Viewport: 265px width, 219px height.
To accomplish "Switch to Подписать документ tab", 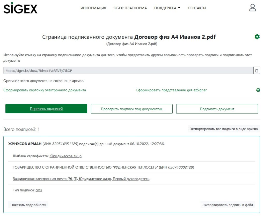I will pyautogui.click(x=217, y=109).
